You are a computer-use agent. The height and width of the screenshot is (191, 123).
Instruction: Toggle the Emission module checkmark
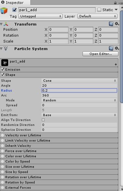3,69
